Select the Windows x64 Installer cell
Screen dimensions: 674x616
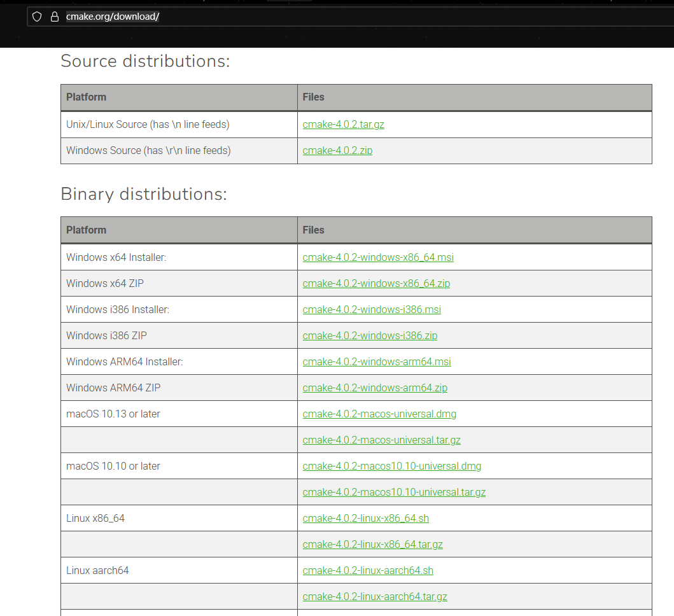pos(179,258)
